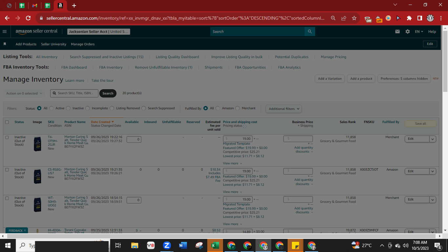The width and height of the screenshot is (448, 252).
Task: Open the Seller Central settings gear
Action: (408, 31)
